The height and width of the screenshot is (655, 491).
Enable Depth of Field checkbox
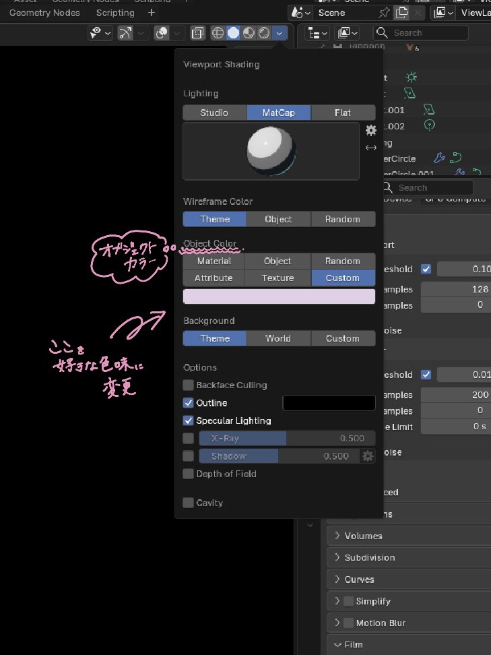coord(189,474)
